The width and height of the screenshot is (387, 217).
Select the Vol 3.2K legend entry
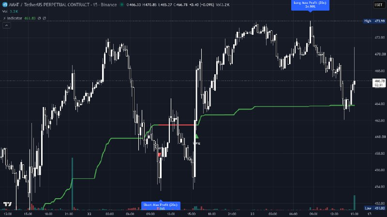pyautogui.click(x=10, y=11)
